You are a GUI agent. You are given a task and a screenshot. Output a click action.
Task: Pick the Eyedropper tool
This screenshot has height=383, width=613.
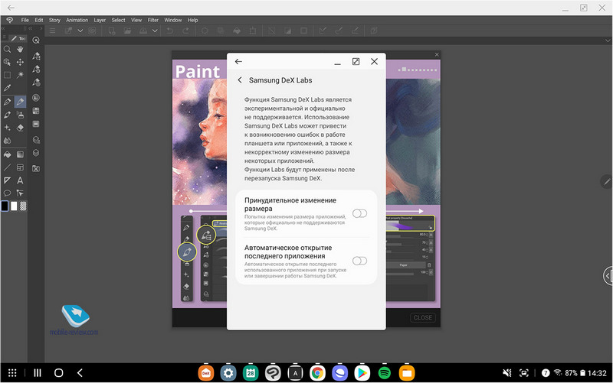pos(7,88)
